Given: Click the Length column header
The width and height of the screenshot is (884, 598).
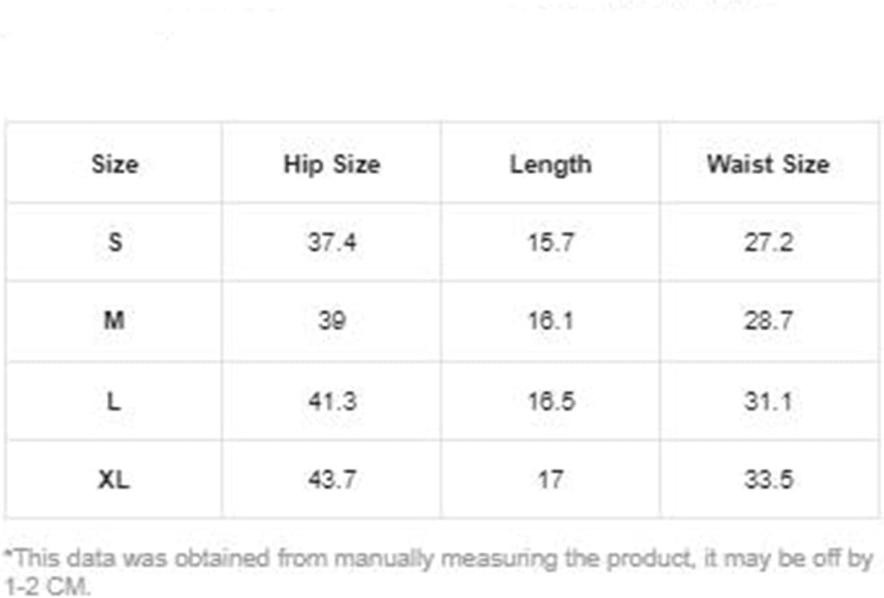Looking at the screenshot, I should [550, 165].
